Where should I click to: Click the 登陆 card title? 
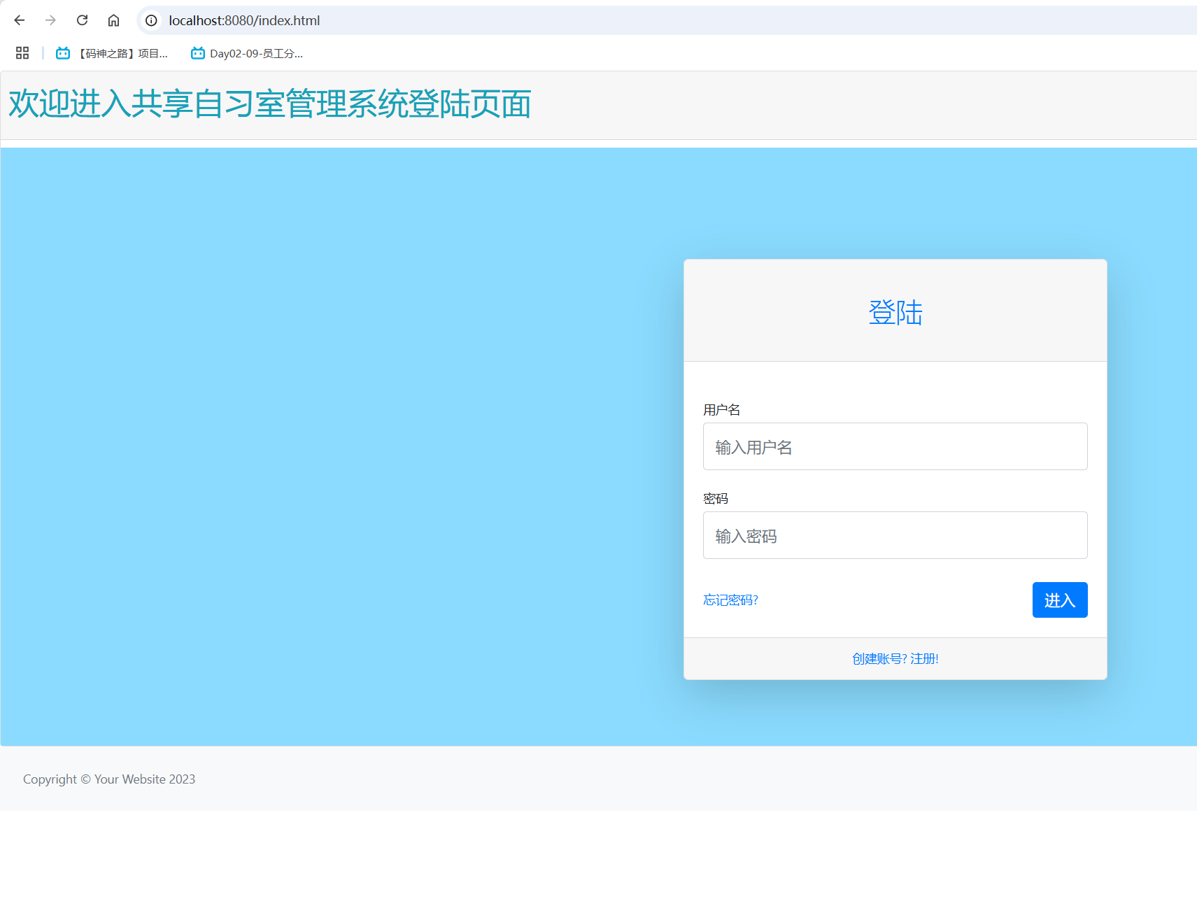click(895, 312)
